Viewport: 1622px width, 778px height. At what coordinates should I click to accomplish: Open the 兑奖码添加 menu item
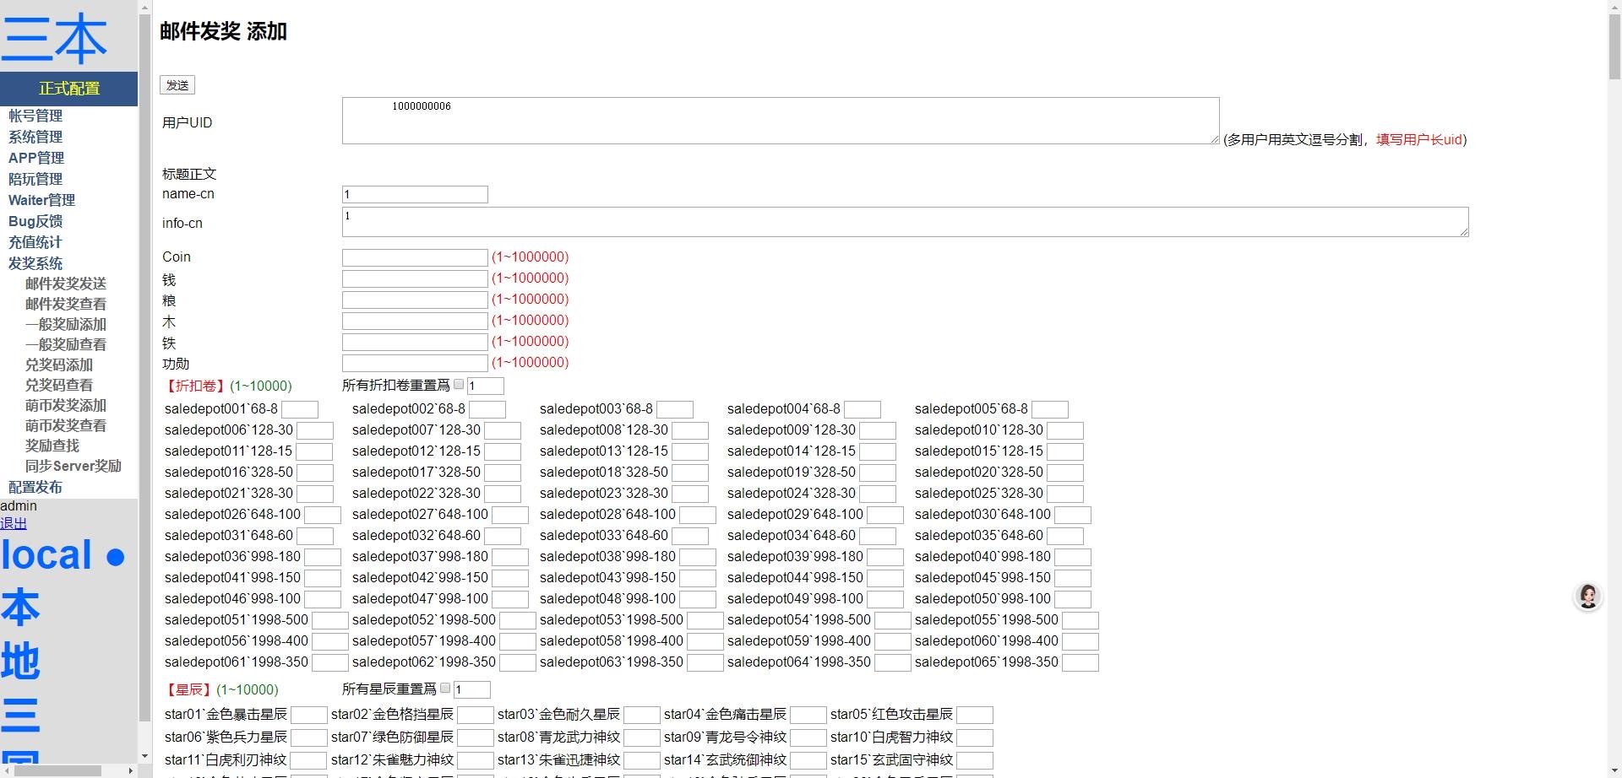[x=59, y=365]
